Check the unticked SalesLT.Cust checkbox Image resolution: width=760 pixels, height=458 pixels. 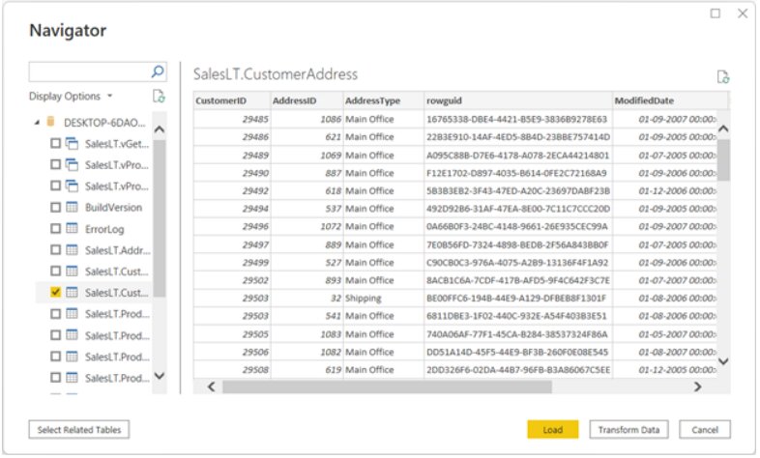56,272
